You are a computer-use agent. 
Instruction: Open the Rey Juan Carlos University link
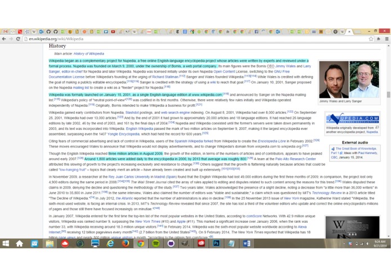pyautogui.click(x=129, y=177)
